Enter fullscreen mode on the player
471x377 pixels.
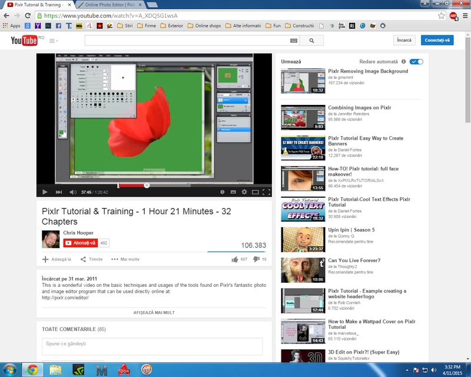267,192
